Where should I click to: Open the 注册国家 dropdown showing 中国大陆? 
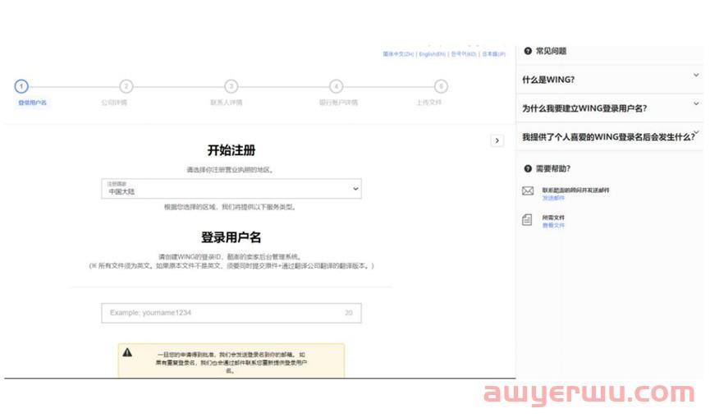[x=231, y=189]
